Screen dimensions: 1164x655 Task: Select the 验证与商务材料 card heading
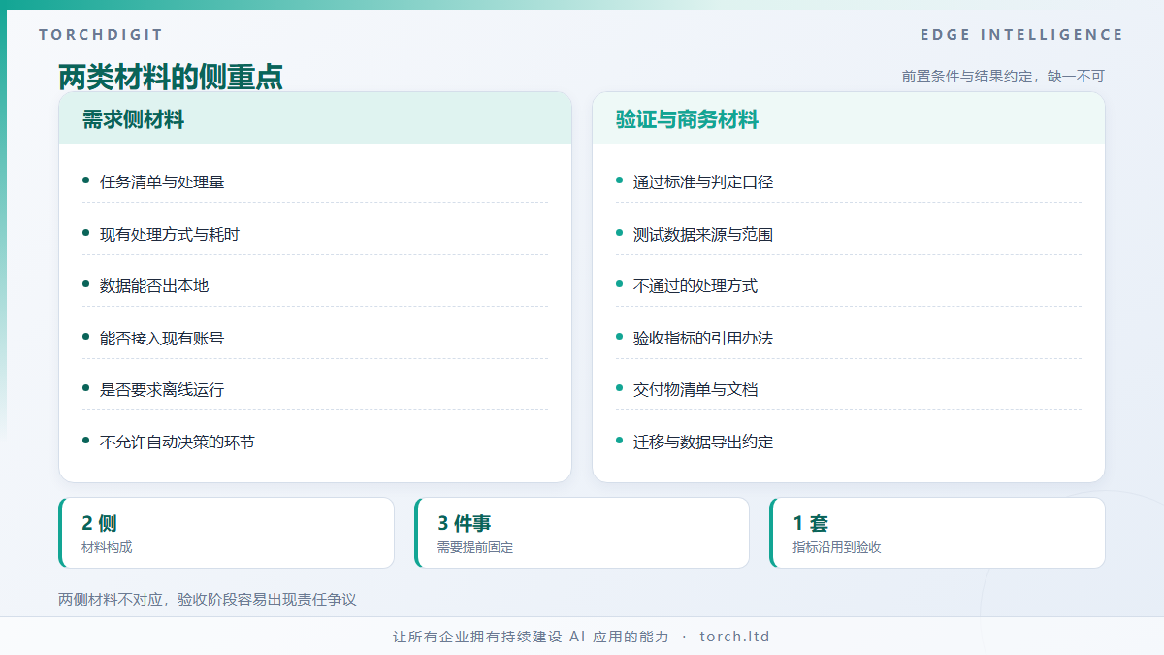click(x=687, y=119)
